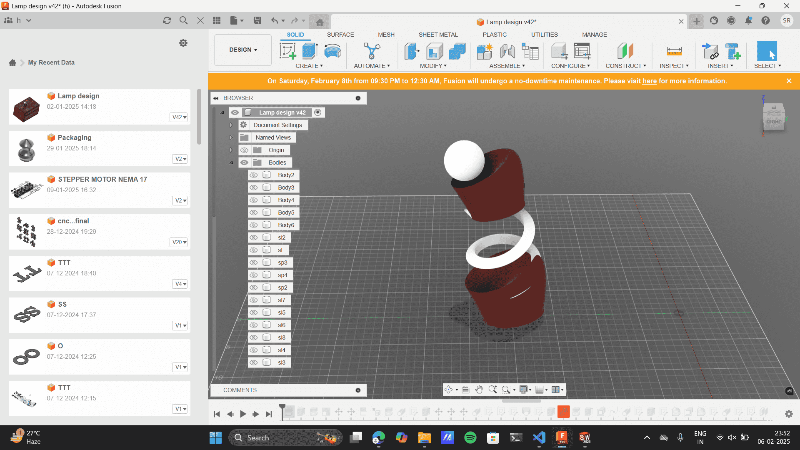Select the Pan hand tool

tap(479, 390)
